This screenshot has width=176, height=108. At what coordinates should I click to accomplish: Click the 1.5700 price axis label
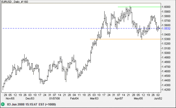point(166,21)
